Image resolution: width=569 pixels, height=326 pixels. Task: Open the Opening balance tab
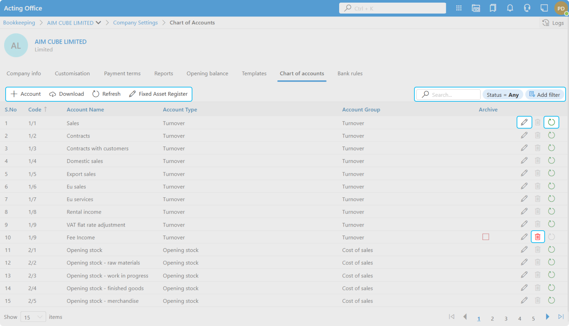[207, 74]
